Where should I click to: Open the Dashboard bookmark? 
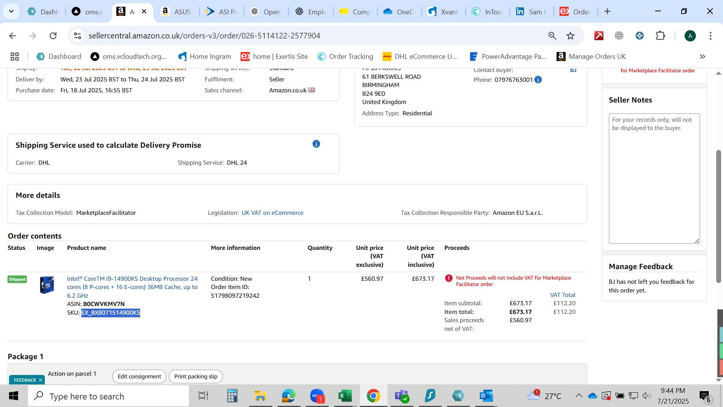59,57
